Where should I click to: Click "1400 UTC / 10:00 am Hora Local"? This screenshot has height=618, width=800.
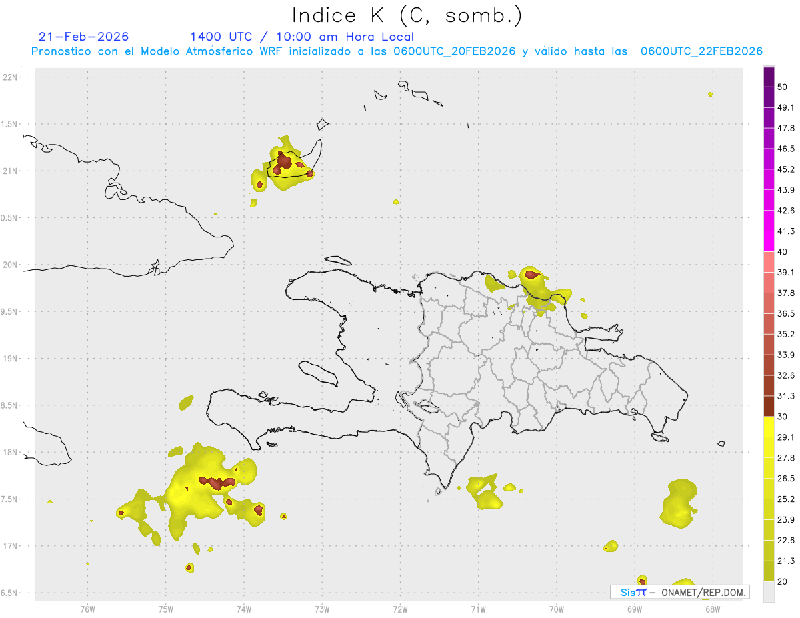(x=302, y=37)
